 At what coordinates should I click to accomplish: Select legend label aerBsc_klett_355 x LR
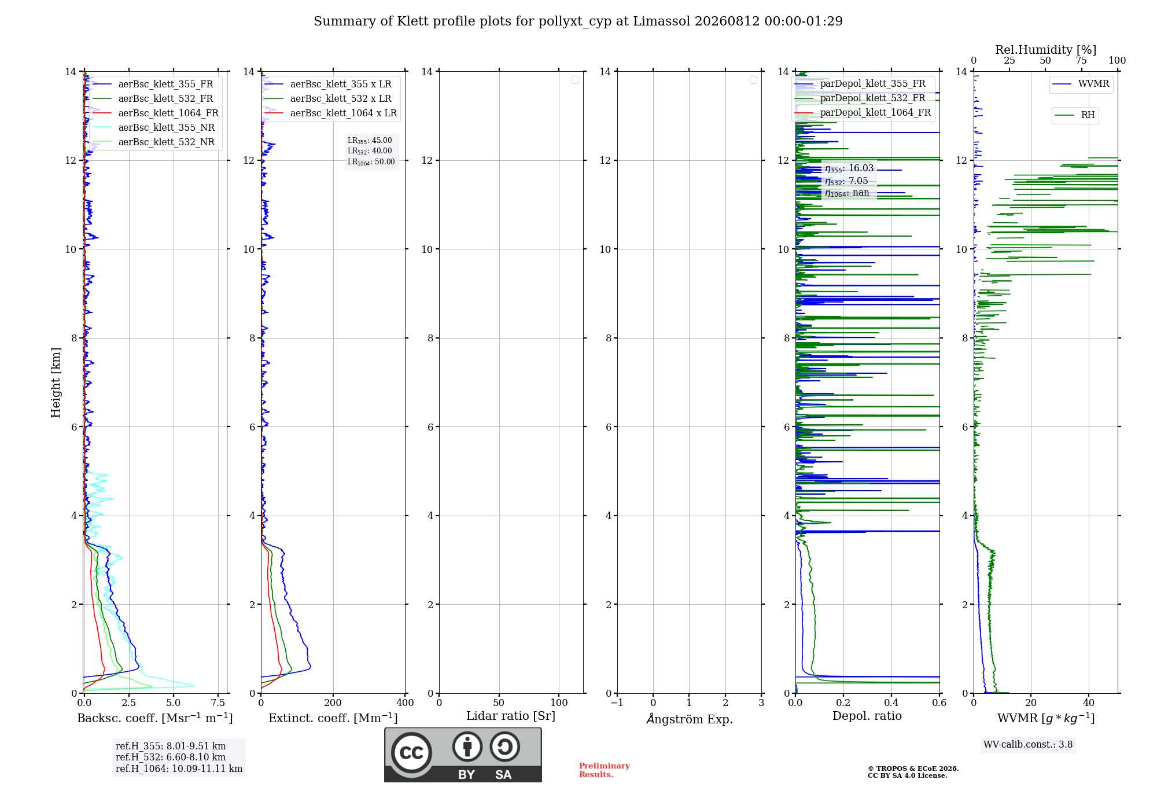pyautogui.click(x=341, y=84)
